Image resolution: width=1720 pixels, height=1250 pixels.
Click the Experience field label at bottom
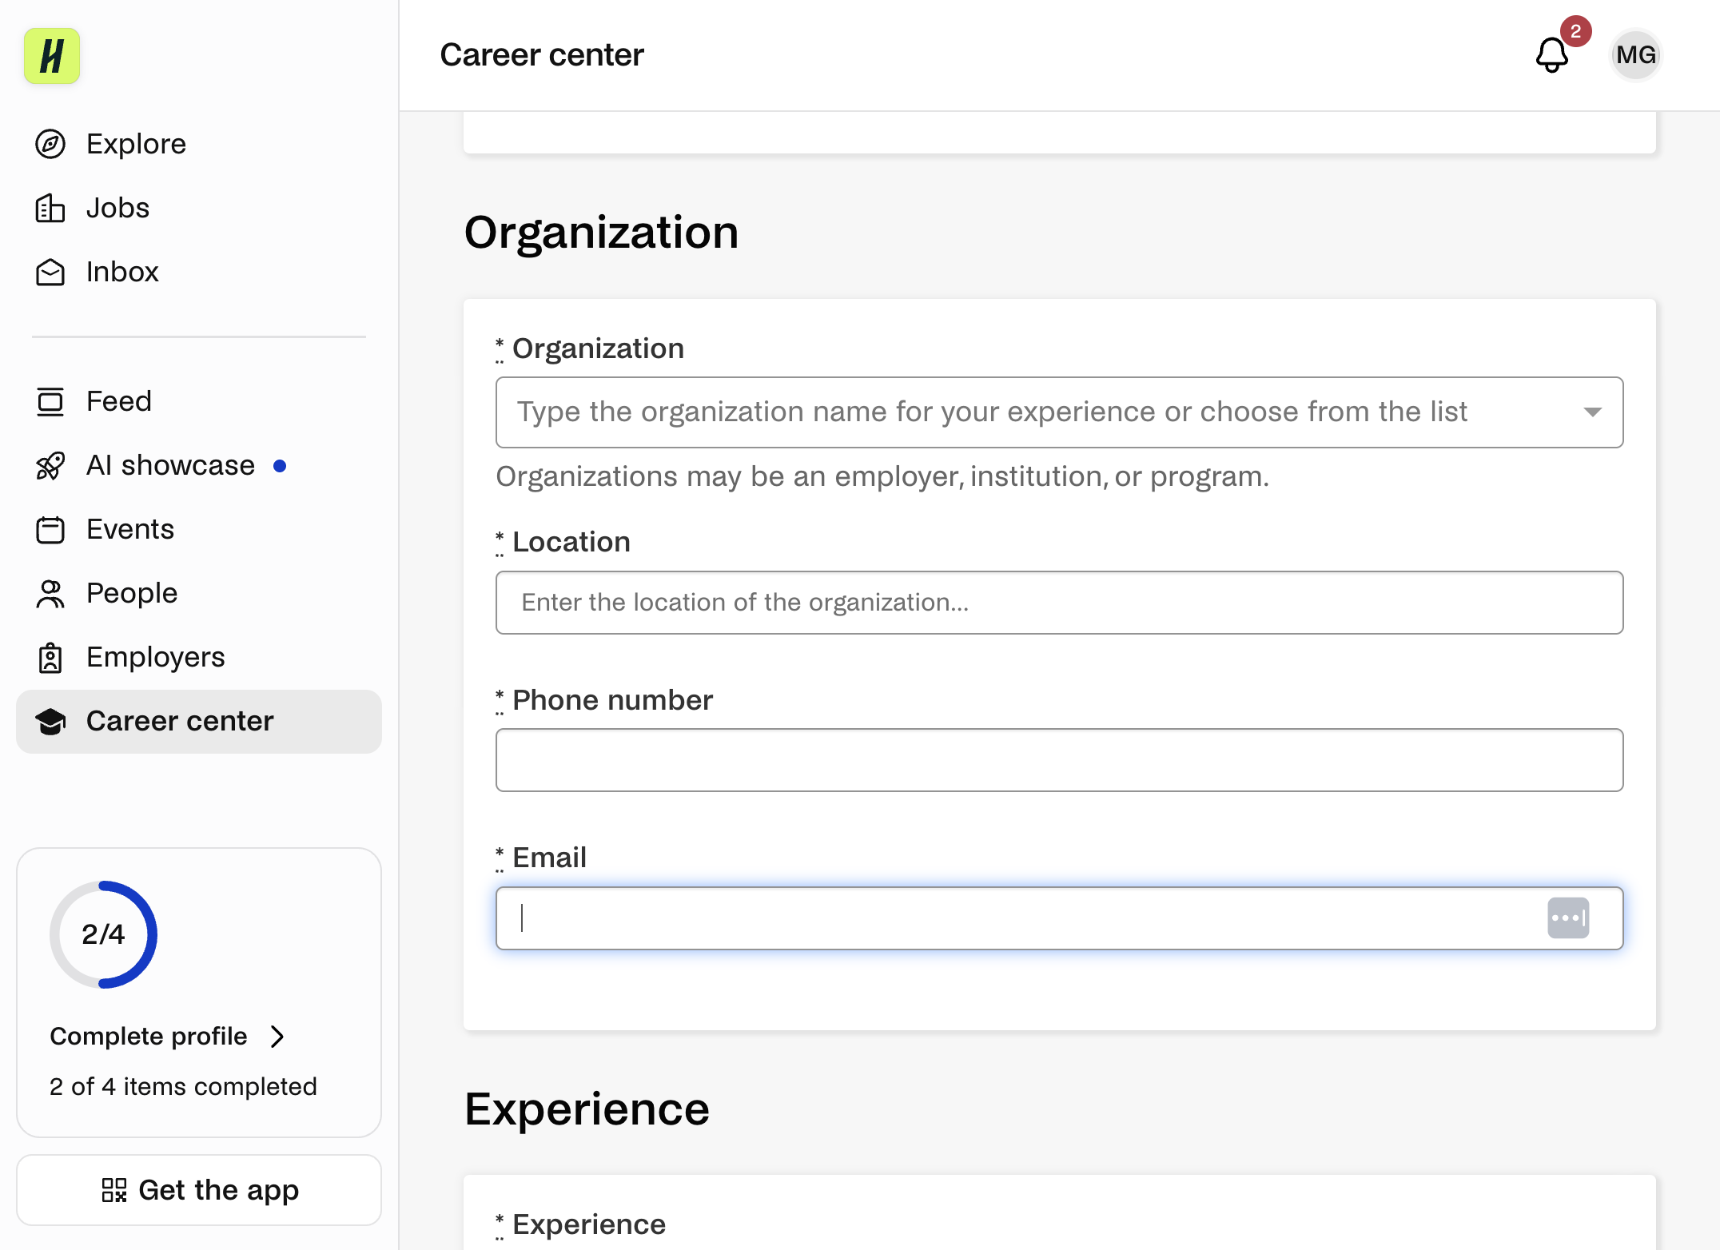(588, 1224)
